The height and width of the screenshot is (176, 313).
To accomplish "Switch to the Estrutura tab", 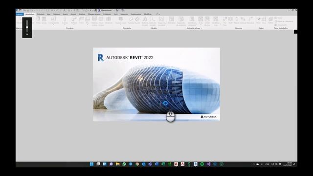I will [x=41, y=14].
